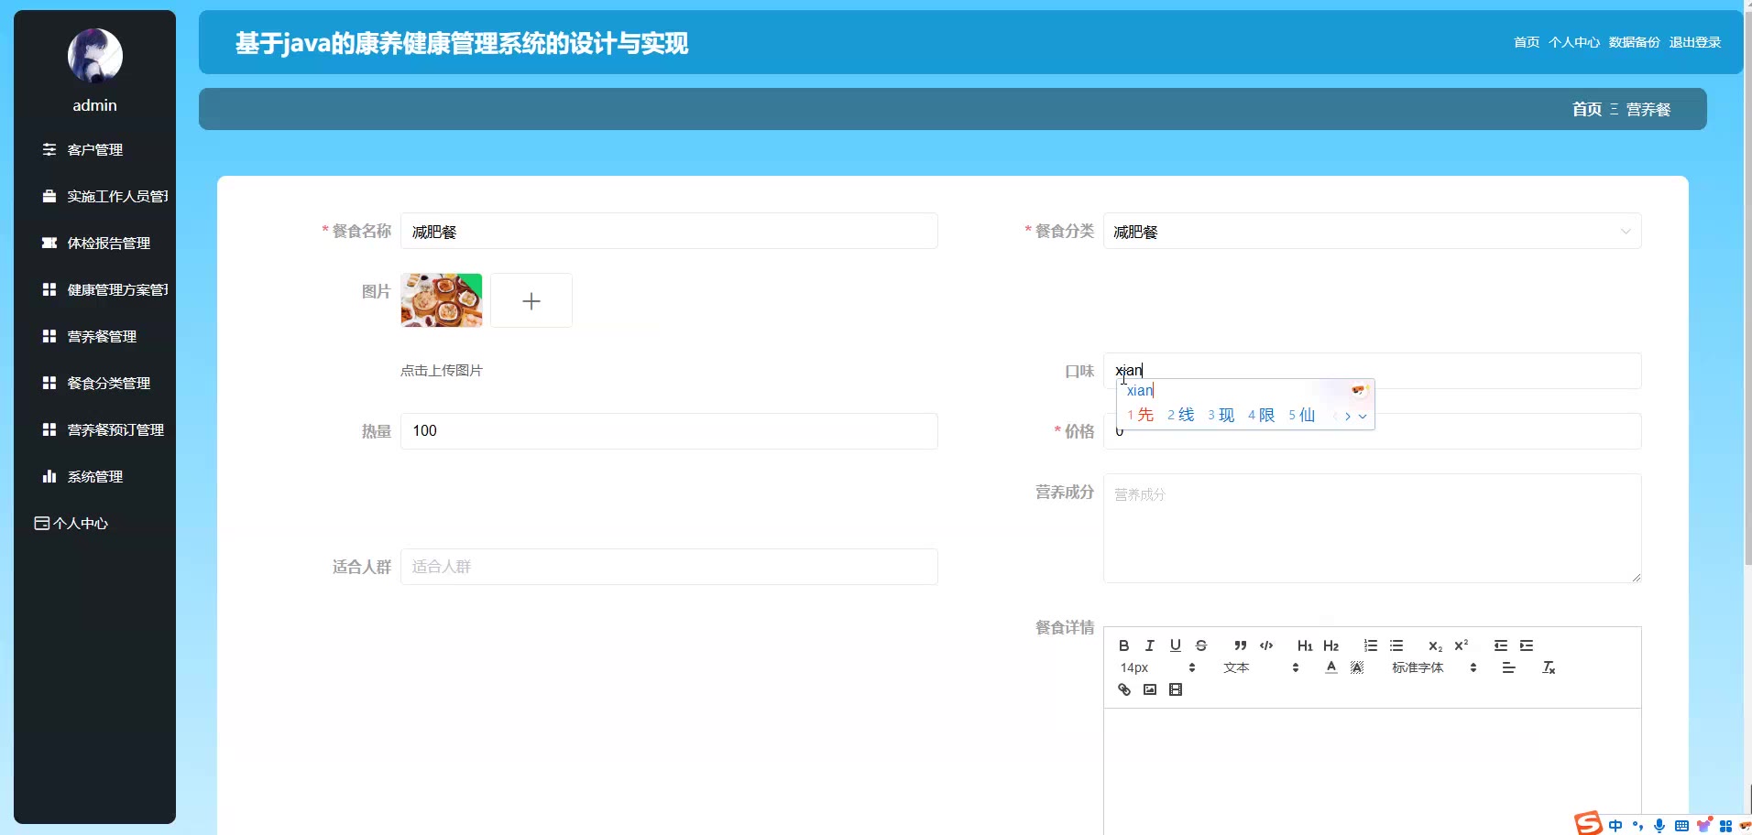Click the Sogou input method logo
The image size is (1752, 835).
[1589, 823]
